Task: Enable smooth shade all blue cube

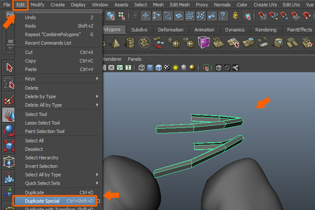Action: point(150,68)
